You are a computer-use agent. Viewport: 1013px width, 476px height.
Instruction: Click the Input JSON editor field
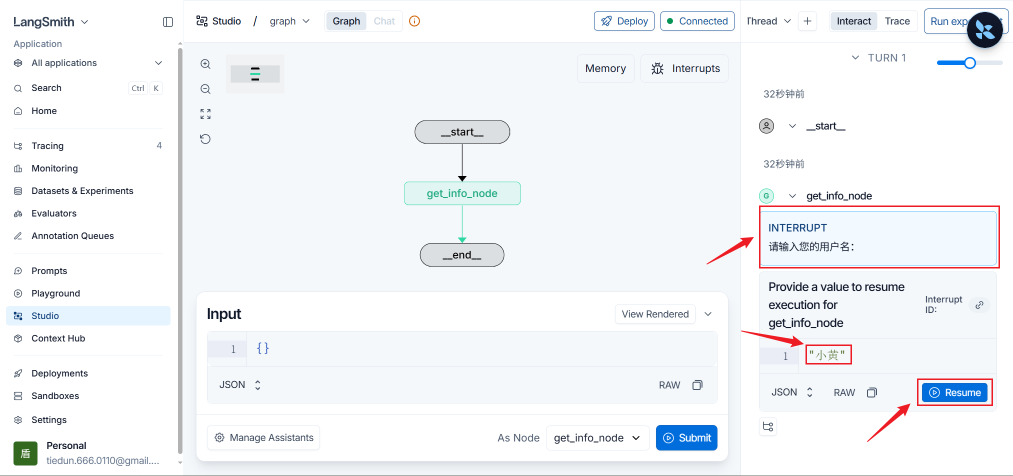481,349
